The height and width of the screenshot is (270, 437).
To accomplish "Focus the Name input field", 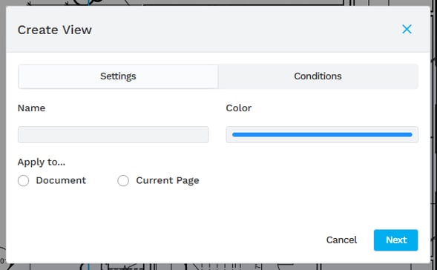I will (114, 134).
